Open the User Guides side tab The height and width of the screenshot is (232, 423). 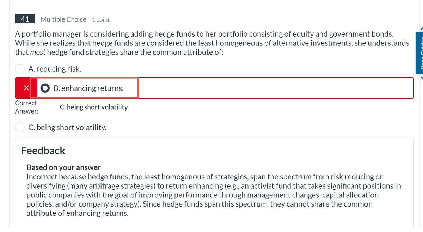[x=419, y=53]
